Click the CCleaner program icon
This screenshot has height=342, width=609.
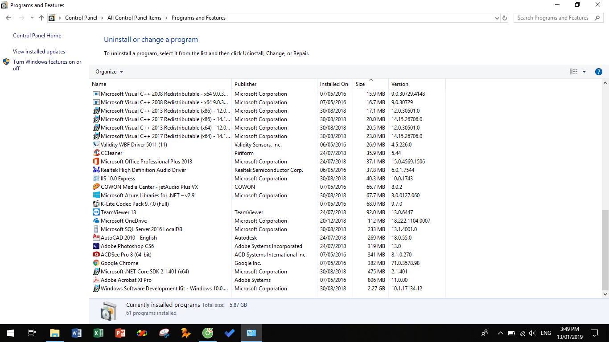(x=96, y=153)
